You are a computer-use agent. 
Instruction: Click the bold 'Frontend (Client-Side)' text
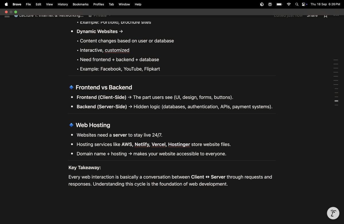click(101, 97)
